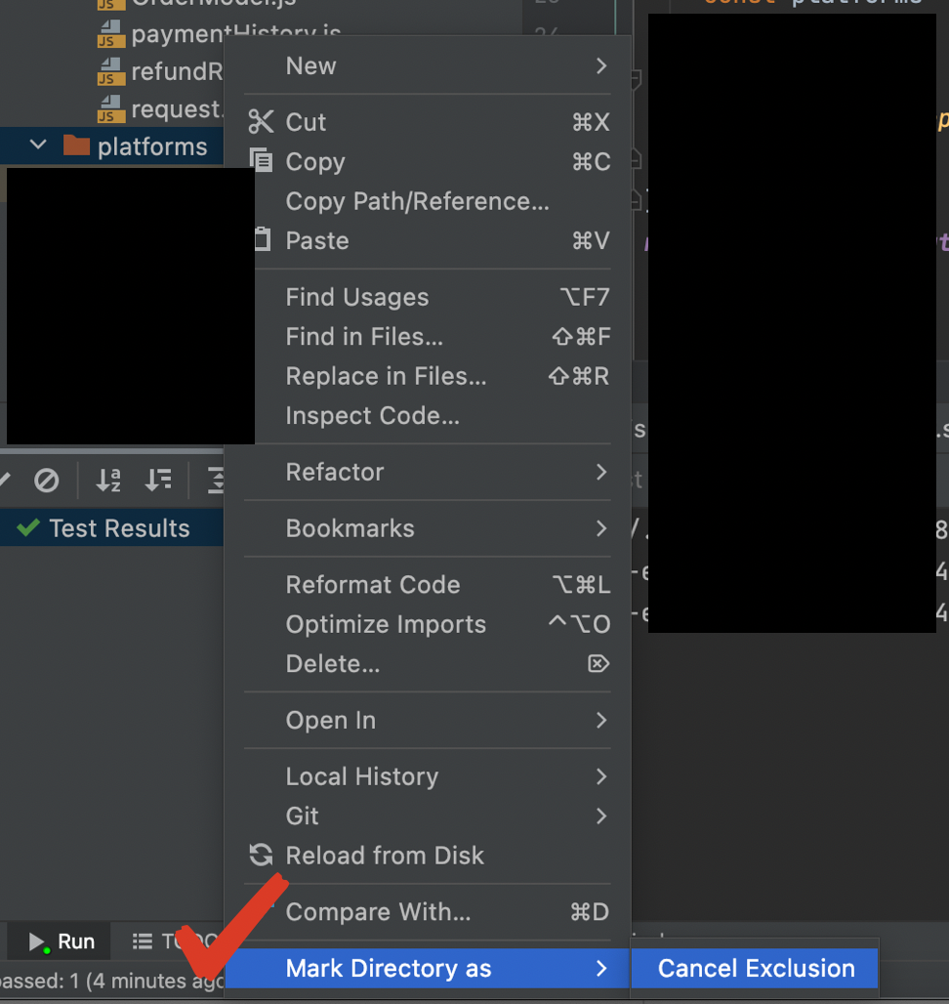Click the JS icon of paymentHistory.js
This screenshot has width=949, height=1004.
click(x=110, y=34)
